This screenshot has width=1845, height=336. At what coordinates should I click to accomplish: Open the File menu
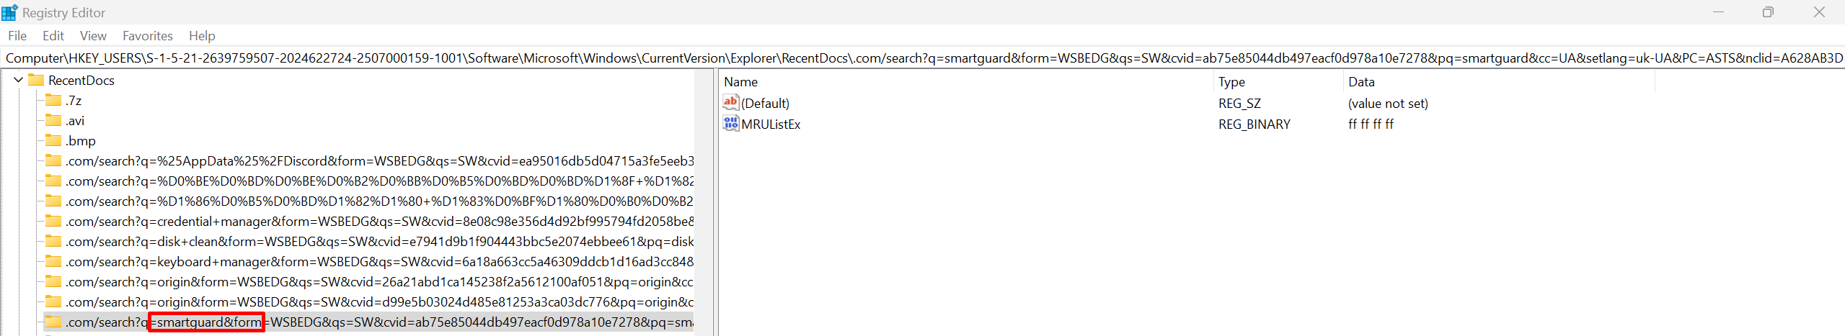pos(17,36)
